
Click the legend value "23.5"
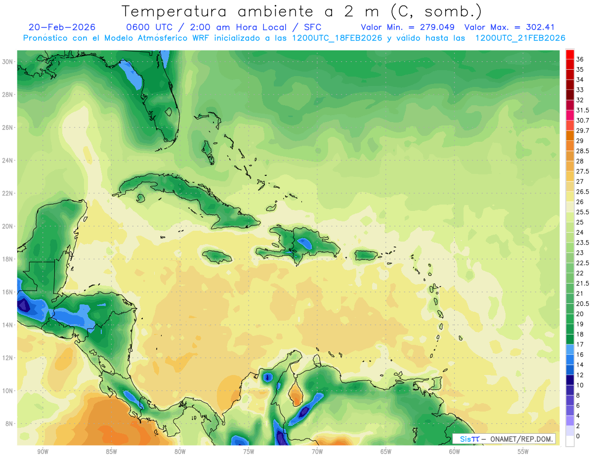(x=583, y=243)
